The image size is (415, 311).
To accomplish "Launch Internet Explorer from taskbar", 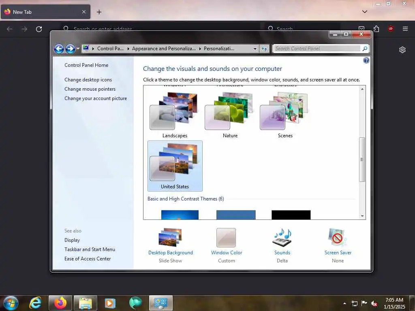I will pyautogui.click(x=35, y=303).
